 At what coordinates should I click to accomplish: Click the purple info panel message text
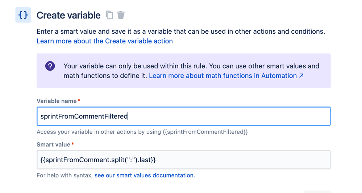[191, 71]
